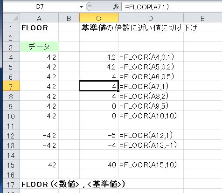Image resolution: width=222 pixels, height=193 pixels.
Task: Select column B header
Action: pos(69,18)
